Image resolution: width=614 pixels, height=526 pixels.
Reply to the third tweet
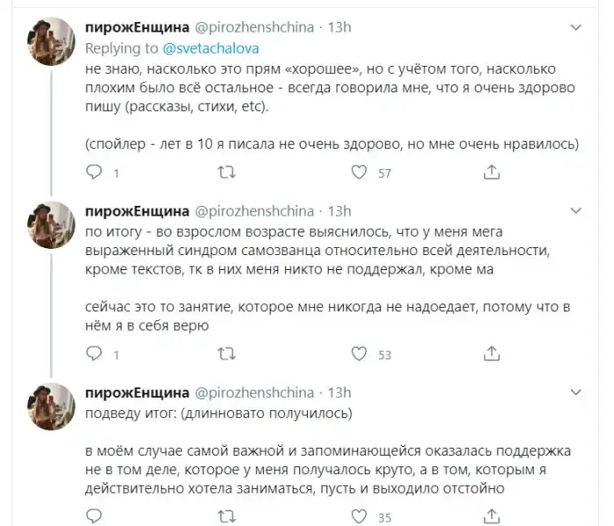(94, 516)
